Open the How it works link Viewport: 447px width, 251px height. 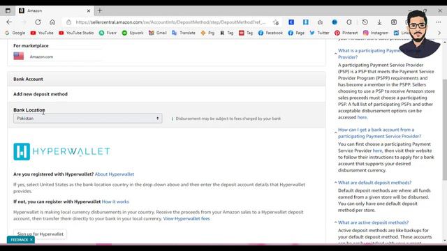tap(115, 201)
